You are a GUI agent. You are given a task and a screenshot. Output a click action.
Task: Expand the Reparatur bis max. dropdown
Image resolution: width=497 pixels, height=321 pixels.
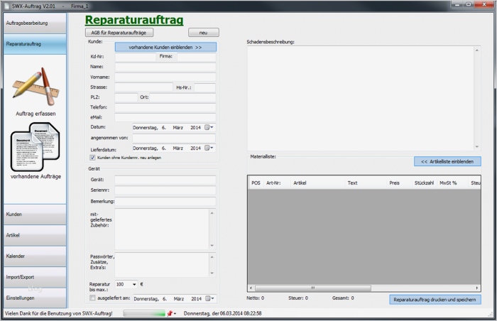point(134,285)
